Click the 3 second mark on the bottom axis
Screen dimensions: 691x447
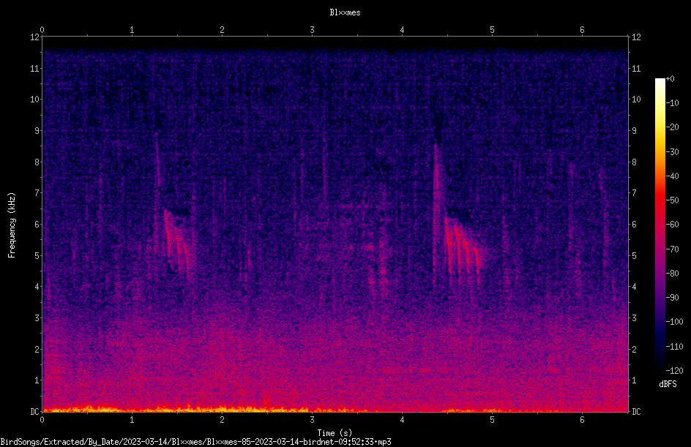click(312, 420)
